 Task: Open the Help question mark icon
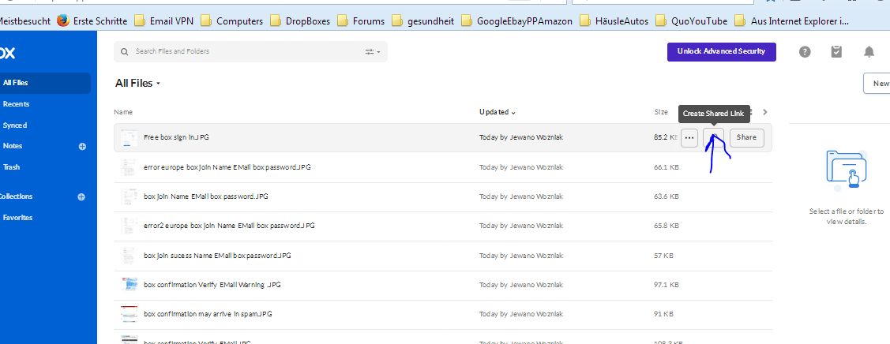click(804, 51)
